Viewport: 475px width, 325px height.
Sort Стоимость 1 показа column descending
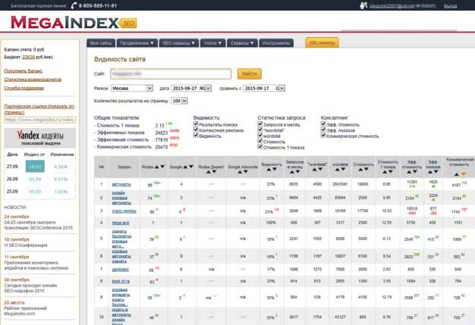(x=391, y=172)
